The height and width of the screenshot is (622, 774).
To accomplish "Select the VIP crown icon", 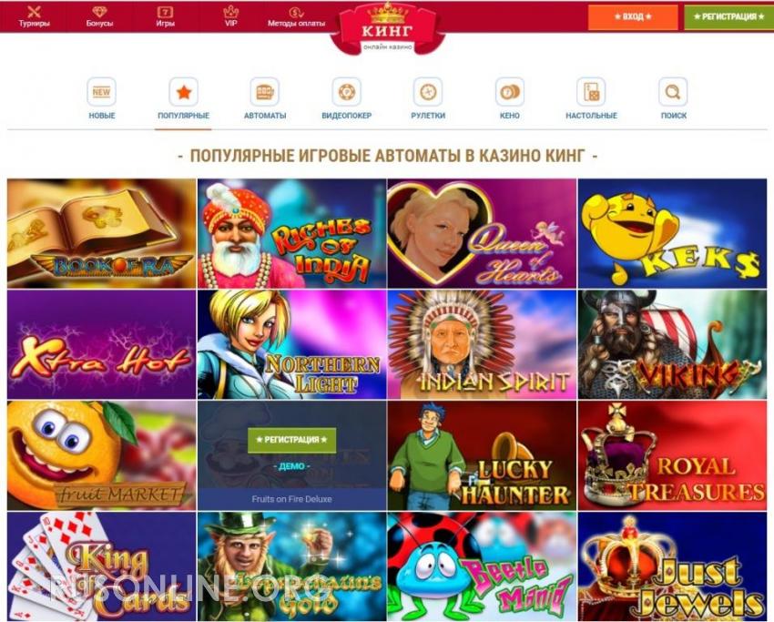I will click(x=230, y=11).
